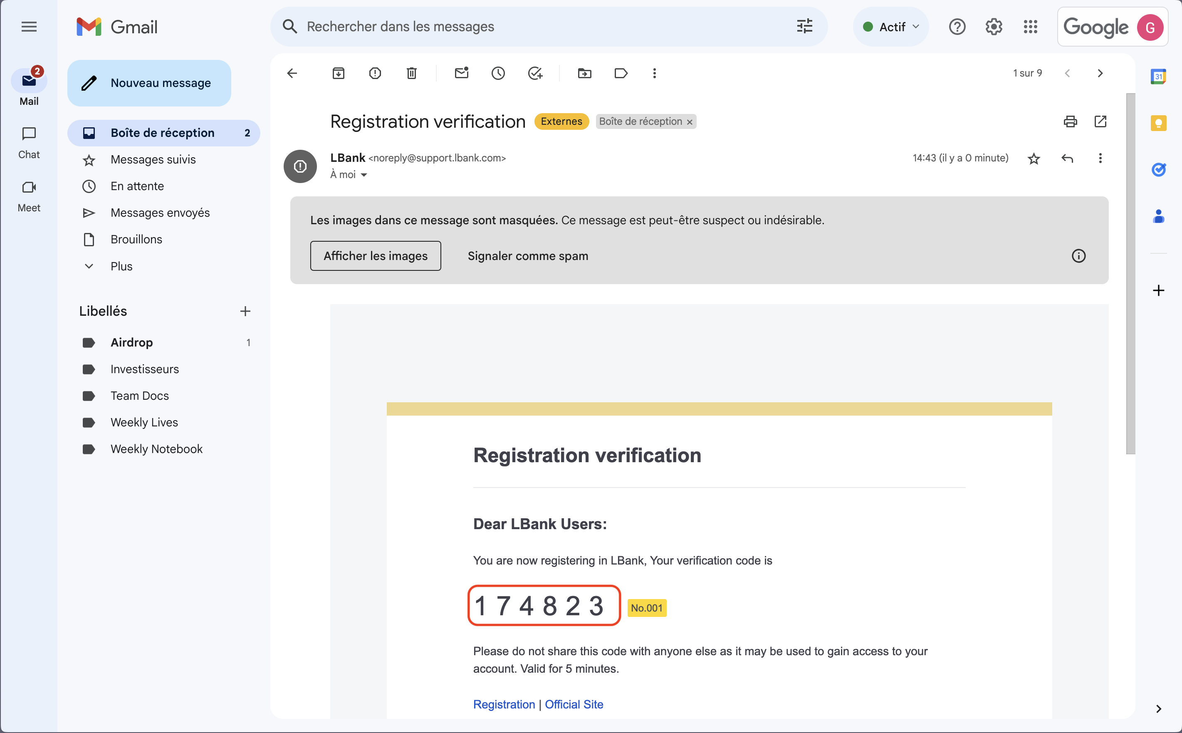Switch to the Meet tab
Viewport: 1182px width, 733px height.
coord(29,196)
